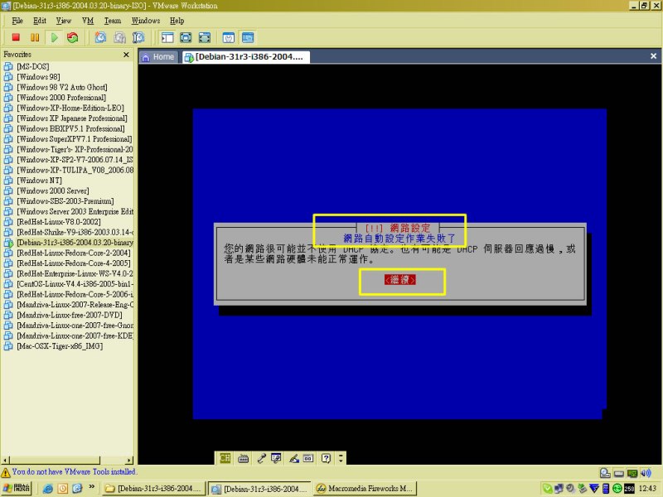Select [Windows XP Japanese Professional] favorite
The height and width of the screenshot is (497, 663).
[x=72, y=118]
